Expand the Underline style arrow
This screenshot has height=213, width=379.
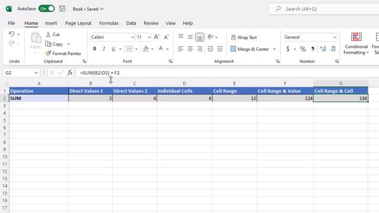[120, 49]
